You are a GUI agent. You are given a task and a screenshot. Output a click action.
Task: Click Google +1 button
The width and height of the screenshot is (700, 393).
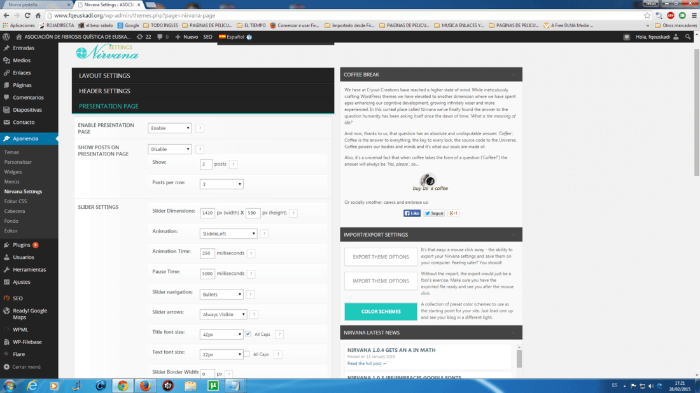(x=454, y=213)
